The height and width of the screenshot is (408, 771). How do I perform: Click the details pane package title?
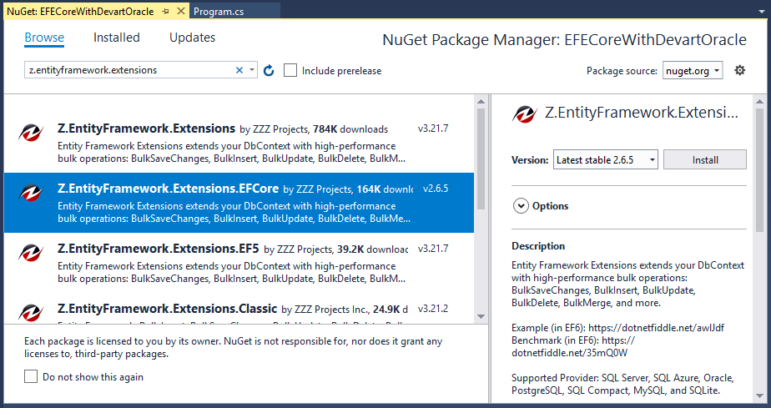click(641, 113)
